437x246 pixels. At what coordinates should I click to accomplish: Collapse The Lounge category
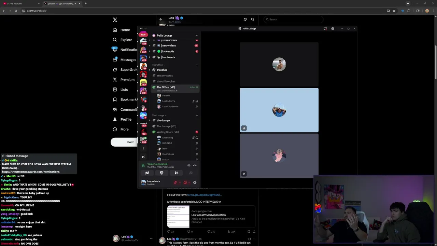[x=159, y=115]
